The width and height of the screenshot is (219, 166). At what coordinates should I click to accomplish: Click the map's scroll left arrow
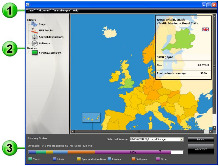pyautogui.click(x=72, y=132)
